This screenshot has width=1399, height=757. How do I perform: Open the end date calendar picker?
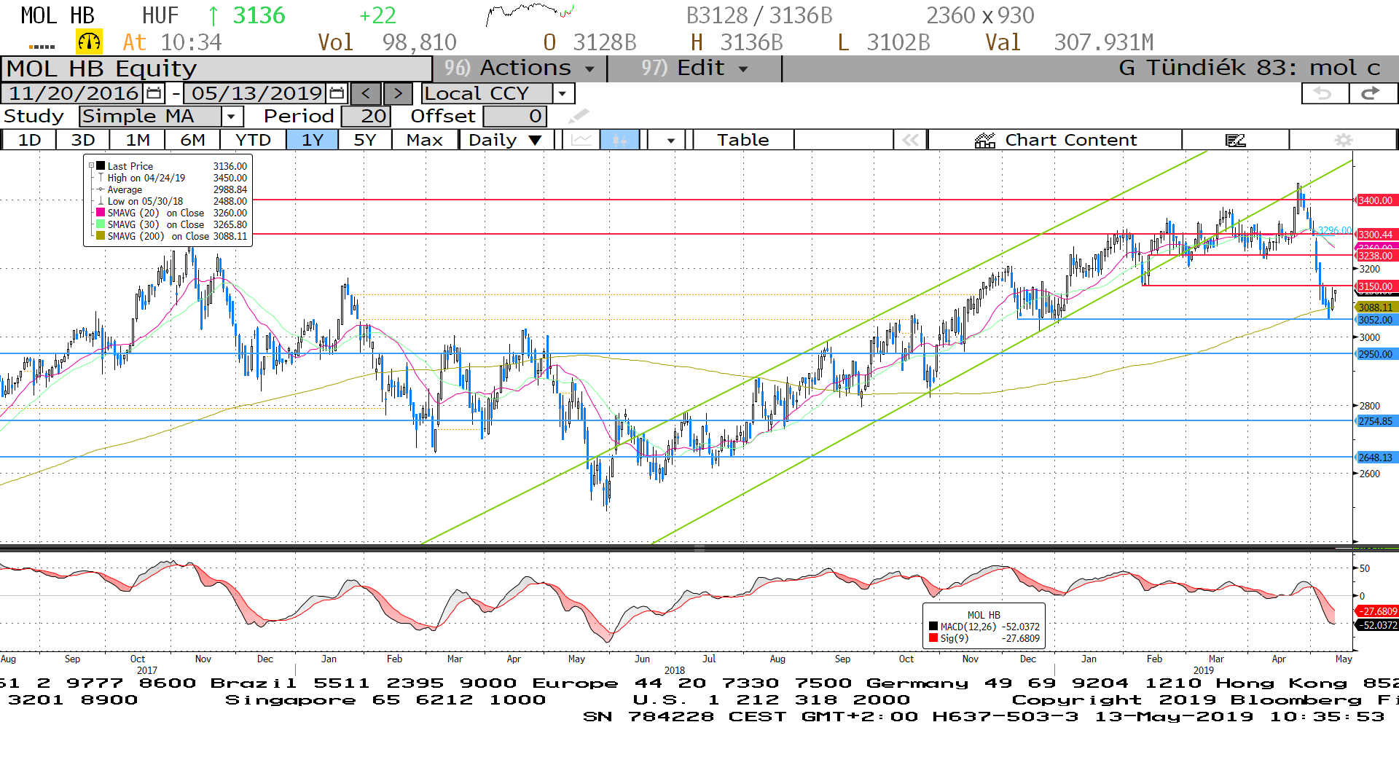point(336,93)
